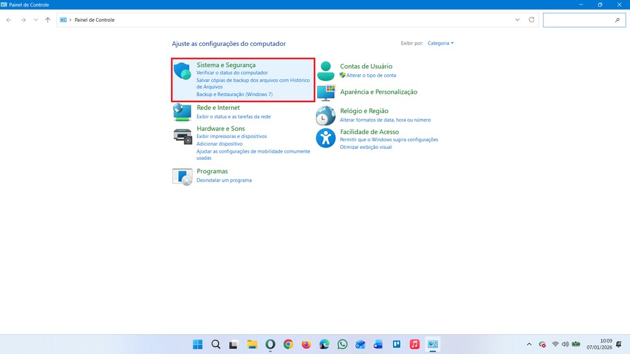Click the Programas category icon
630x354 pixels.
click(x=182, y=177)
